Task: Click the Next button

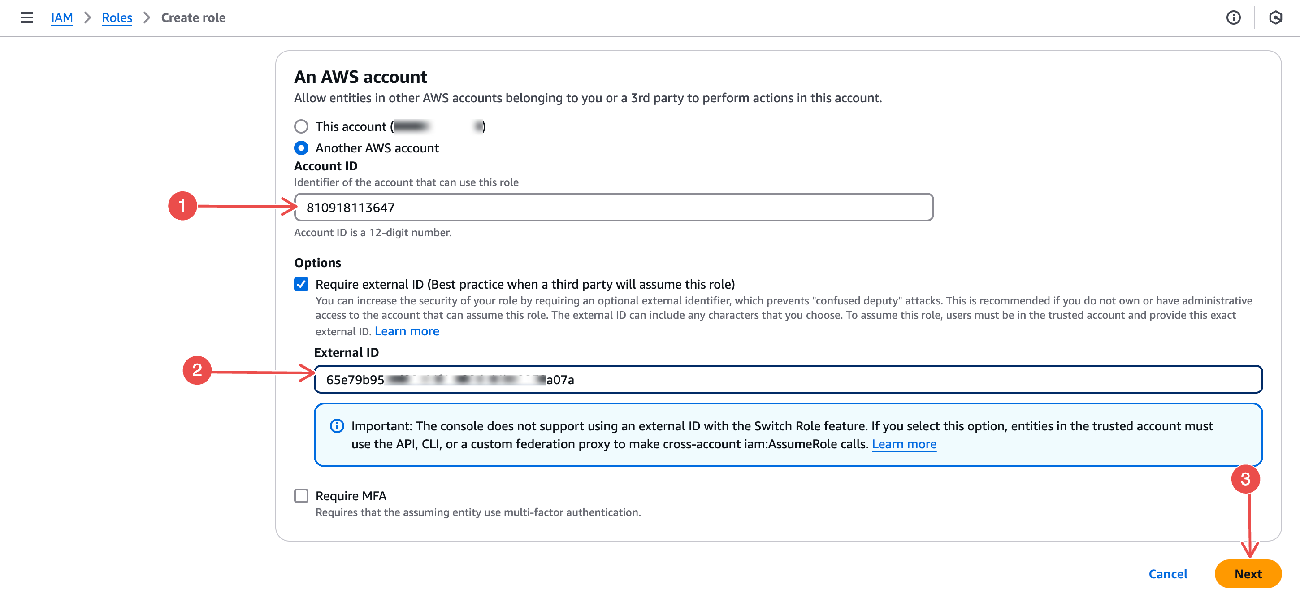Action: coord(1248,574)
